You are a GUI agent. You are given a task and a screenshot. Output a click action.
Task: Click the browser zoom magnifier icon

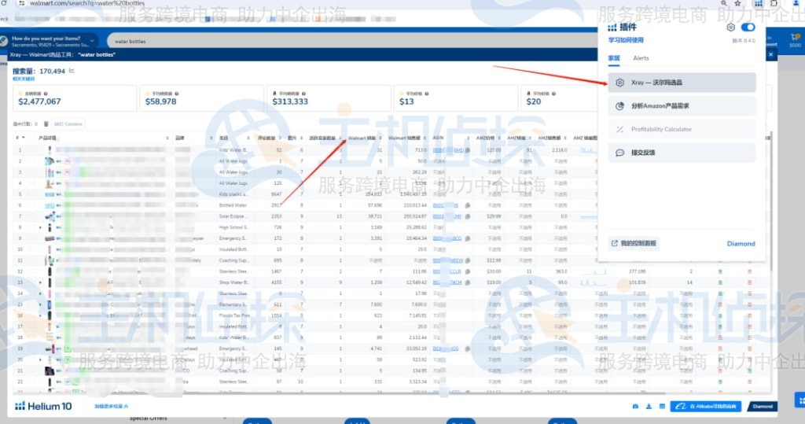(724, 3)
